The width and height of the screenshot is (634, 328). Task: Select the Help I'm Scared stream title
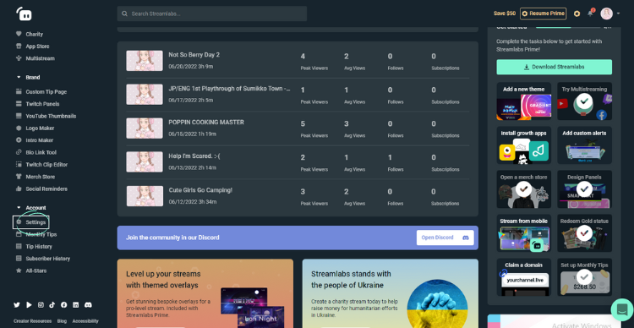pyautogui.click(x=194, y=156)
